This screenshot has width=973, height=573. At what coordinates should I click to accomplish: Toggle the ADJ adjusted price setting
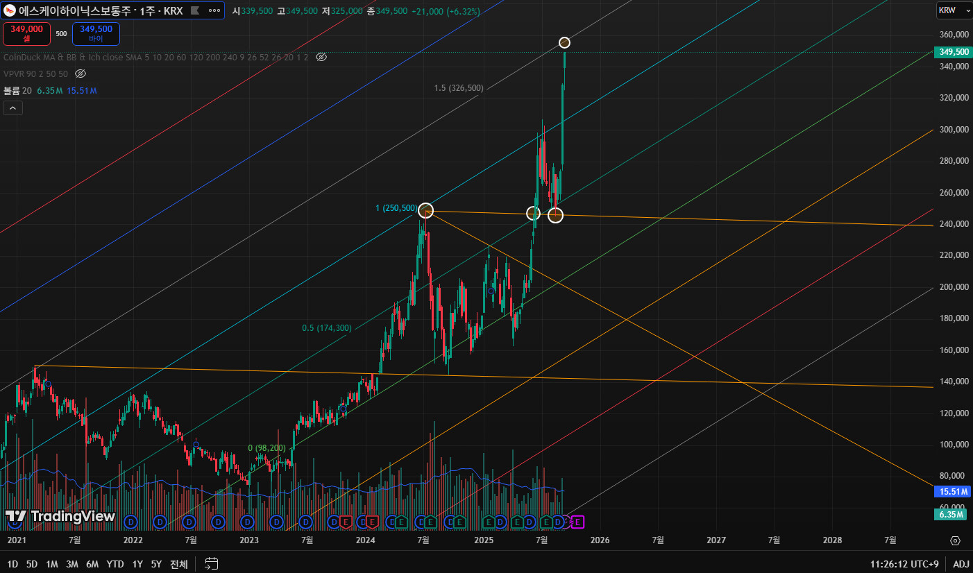pos(961,564)
